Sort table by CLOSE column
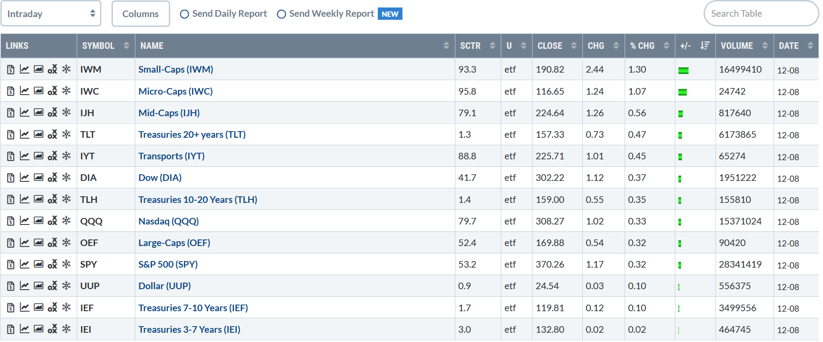 click(557, 46)
